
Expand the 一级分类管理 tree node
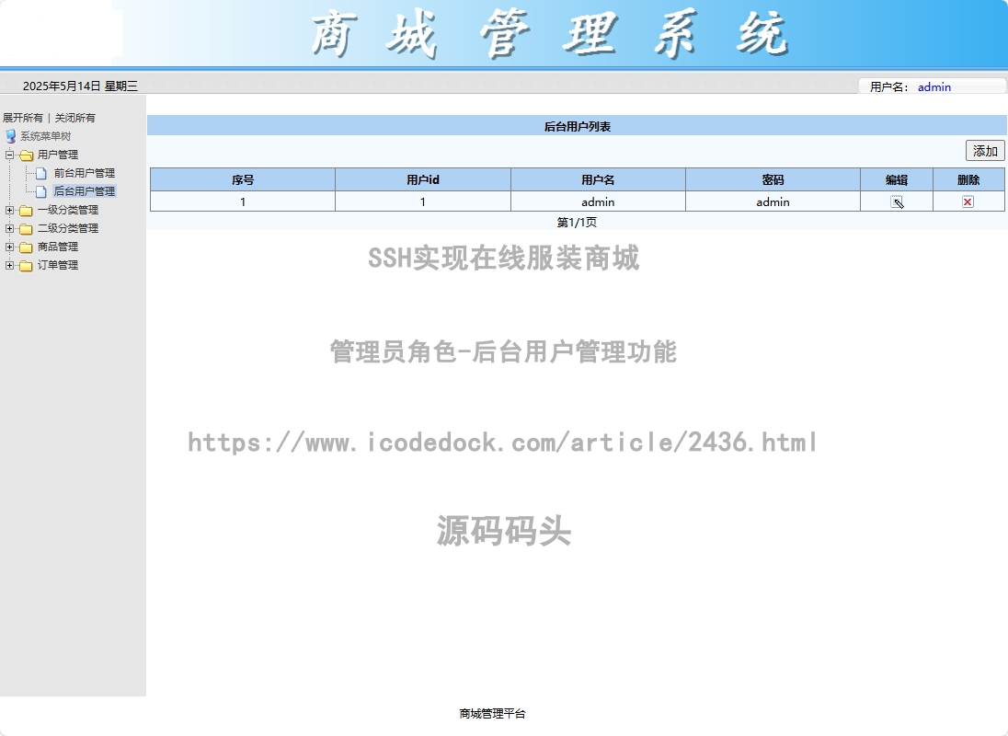tap(9, 210)
